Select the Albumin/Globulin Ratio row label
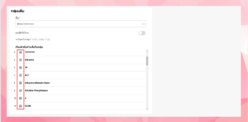 click(x=37, y=83)
